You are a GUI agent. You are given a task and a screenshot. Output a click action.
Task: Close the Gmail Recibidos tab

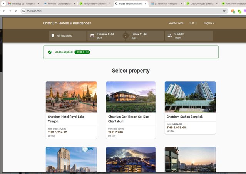coord(39,3)
